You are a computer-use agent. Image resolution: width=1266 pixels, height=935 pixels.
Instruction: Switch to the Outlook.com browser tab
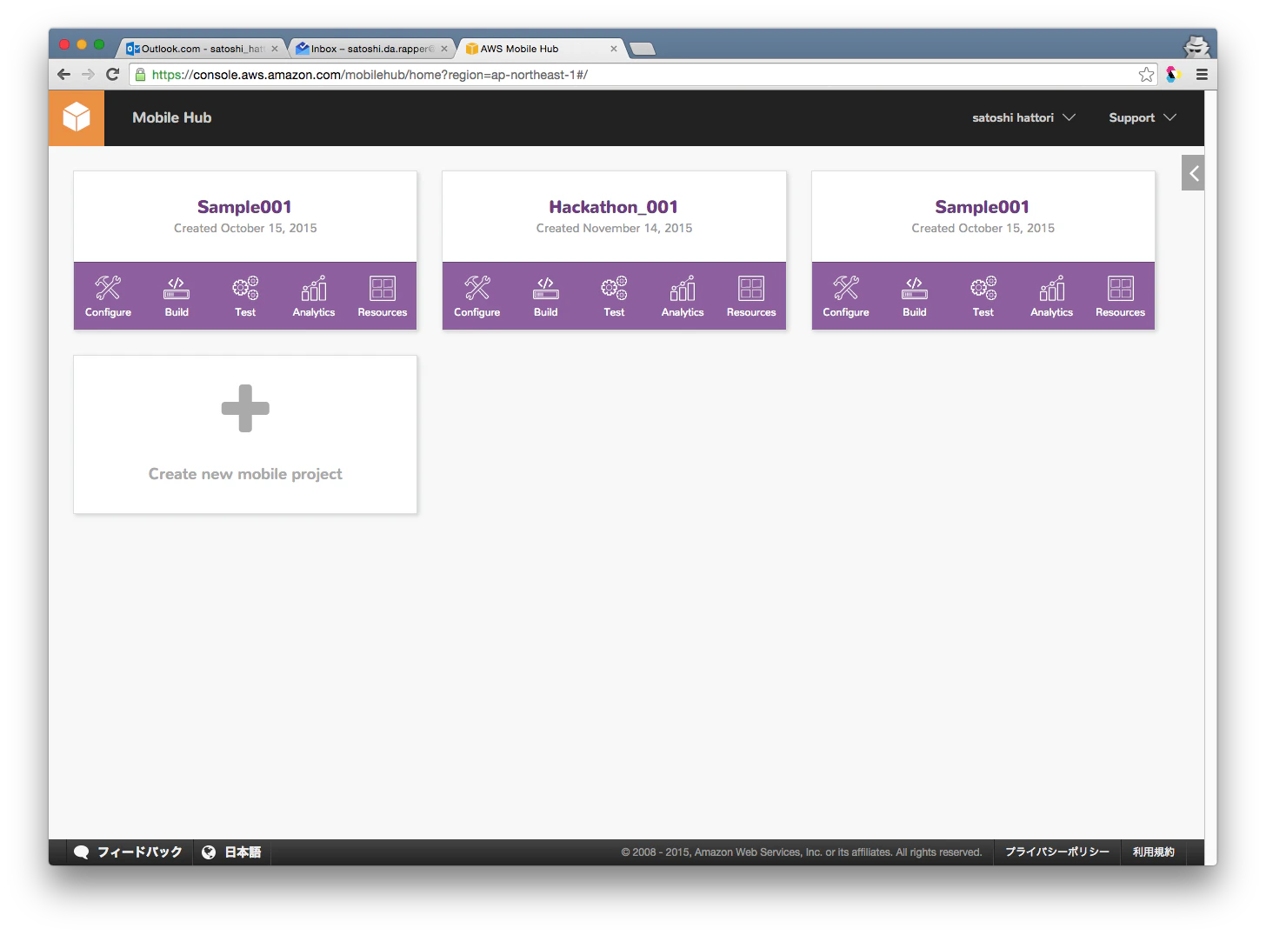200,49
